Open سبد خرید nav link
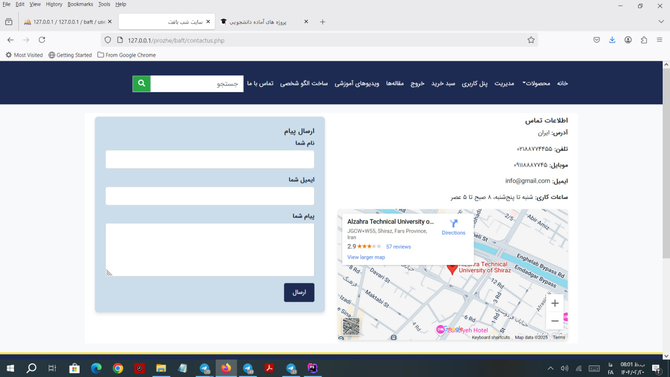 pyautogui.click(x=443, y=83)
